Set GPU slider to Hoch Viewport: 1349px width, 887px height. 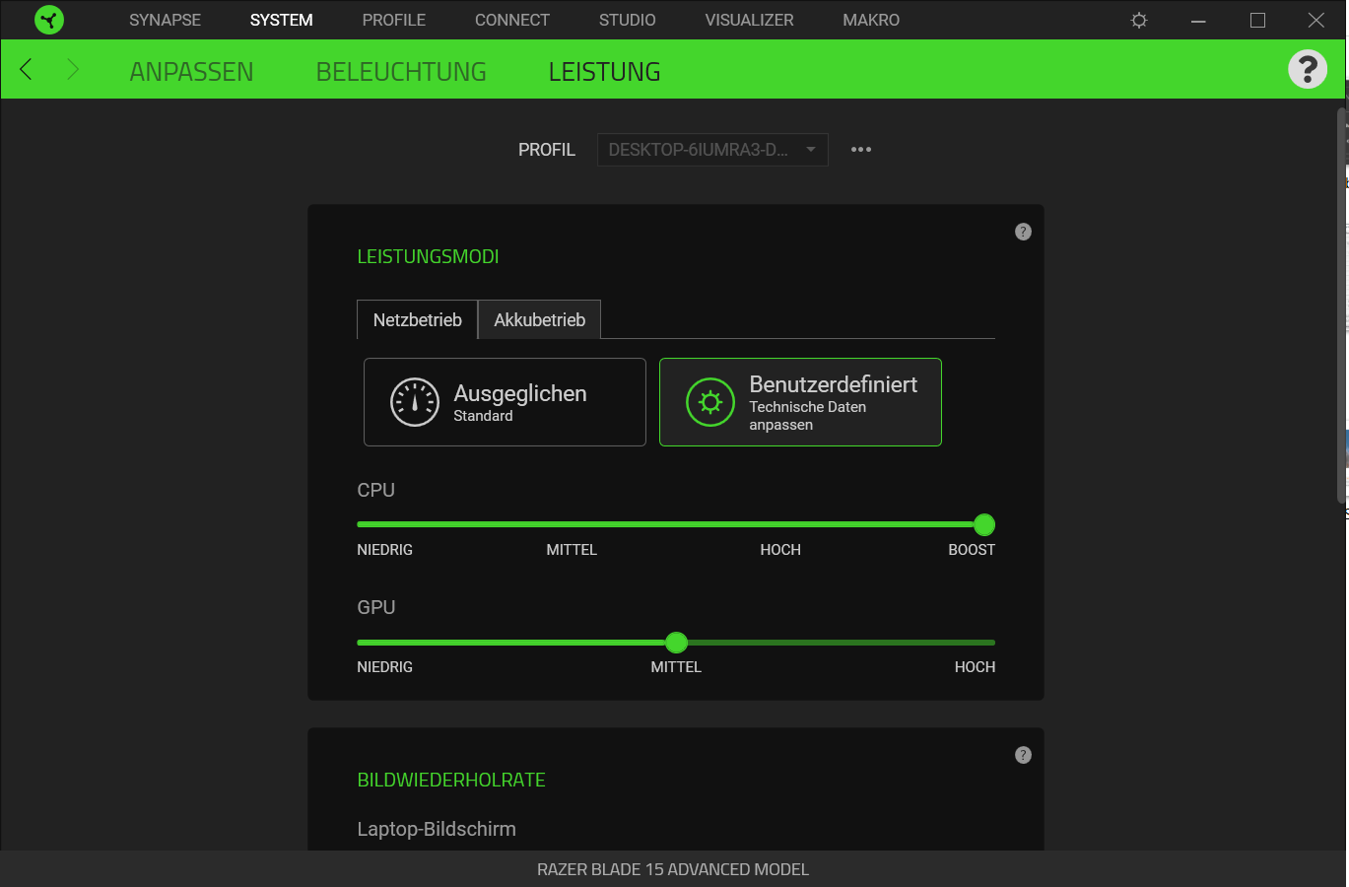992,643
